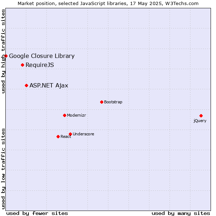
Task: Click the 'ASP.NET Ajax' label text
Action: click(49, 86)
